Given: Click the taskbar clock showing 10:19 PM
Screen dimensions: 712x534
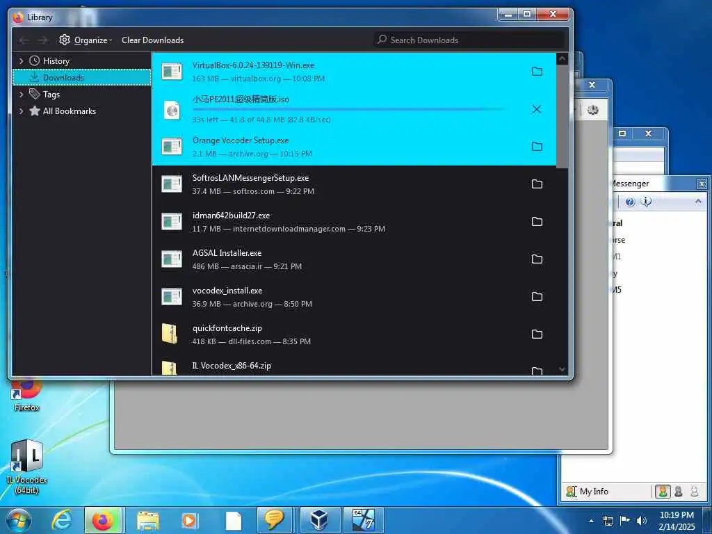Looking at the screenshot, I should coord(677,521).
